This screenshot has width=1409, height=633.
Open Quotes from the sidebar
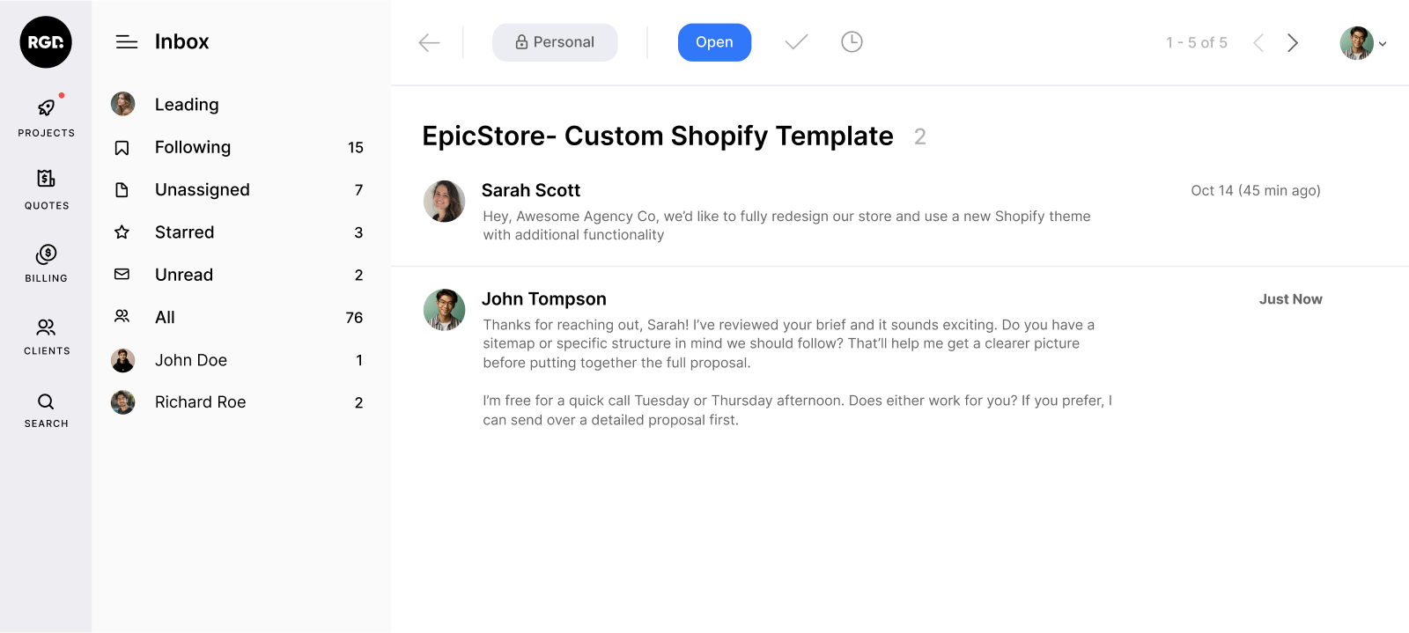point(46,189)
